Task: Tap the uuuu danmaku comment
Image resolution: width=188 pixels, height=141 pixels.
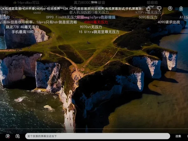Action: pyautogui.click(x=37, y=13)
